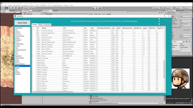Open the Collab dropdown
193x108 pixels.
click(156, 8)
